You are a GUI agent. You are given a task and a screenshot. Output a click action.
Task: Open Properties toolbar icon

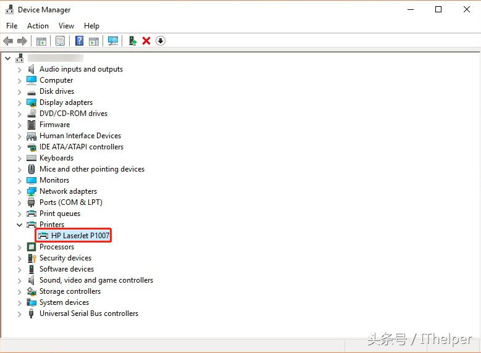tap(60, 41)
